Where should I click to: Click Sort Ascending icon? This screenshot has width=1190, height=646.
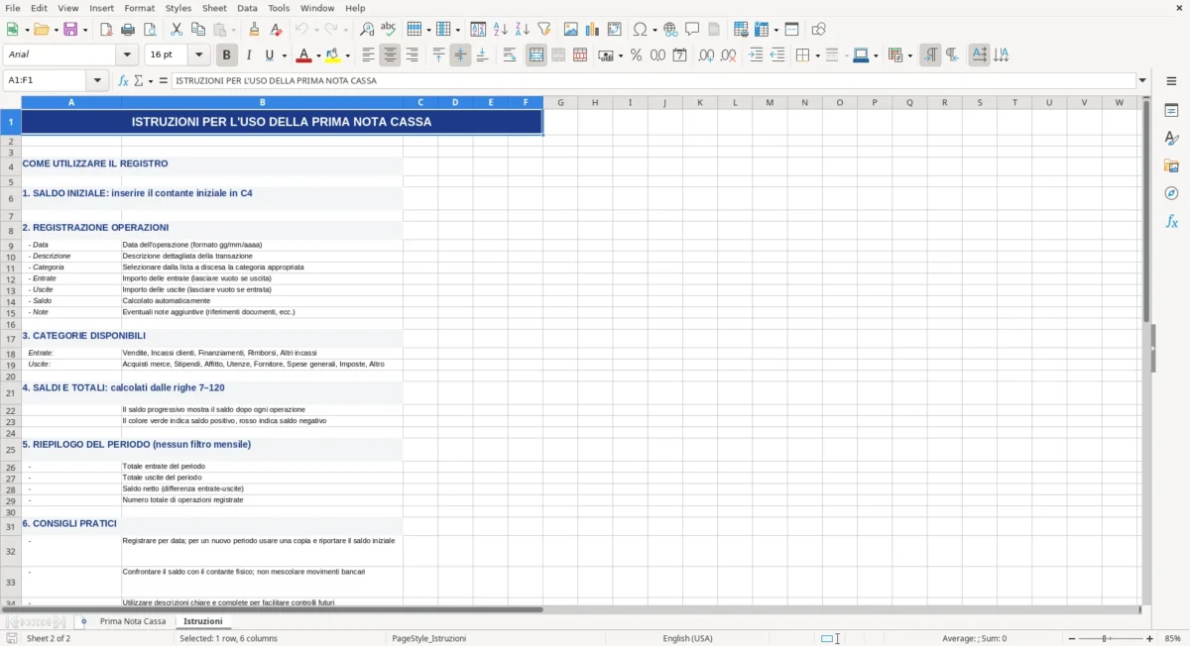click(x=501, y=30)
